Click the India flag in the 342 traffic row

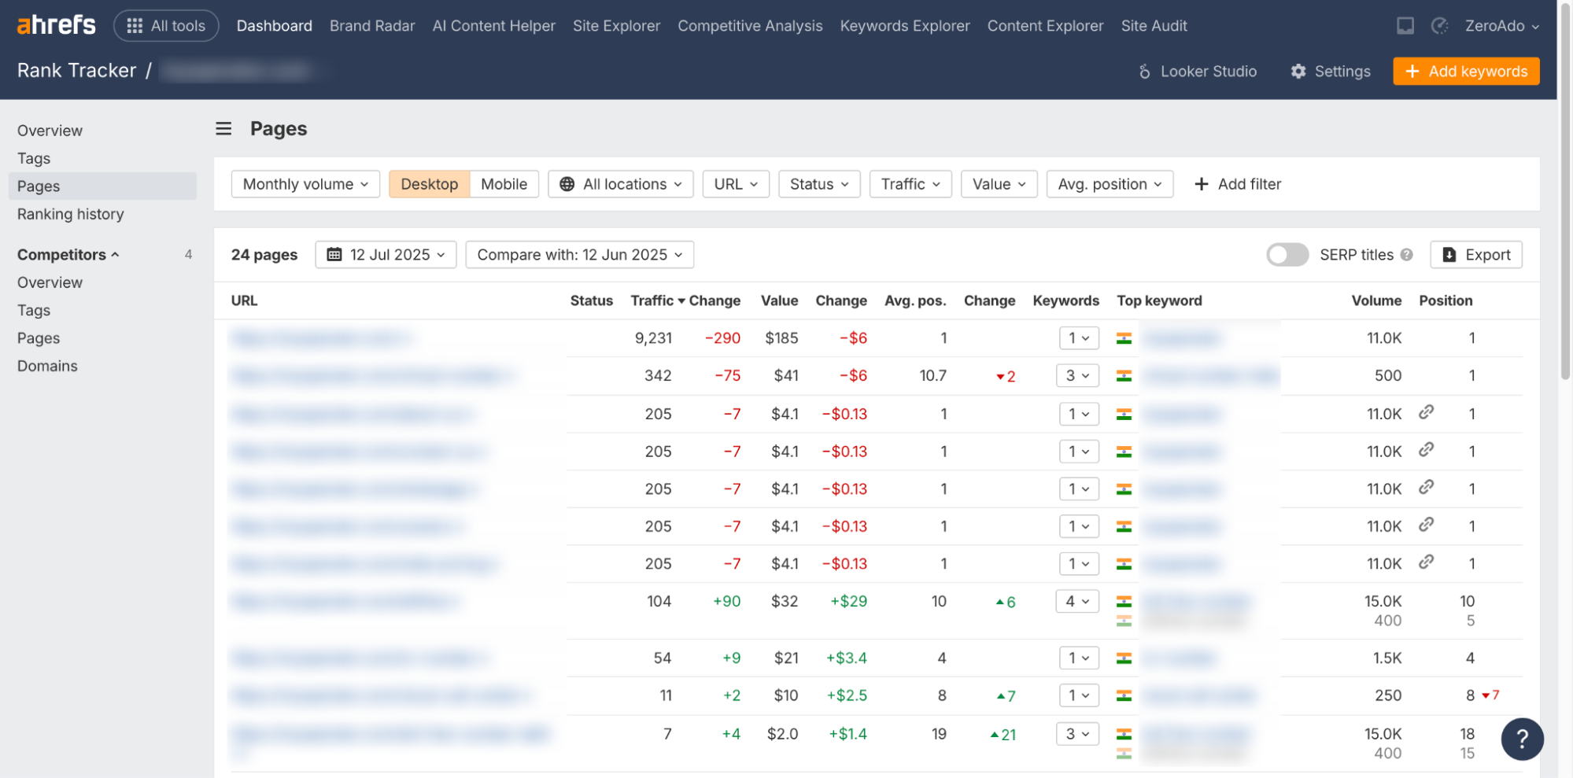(x=1124, y=376)
